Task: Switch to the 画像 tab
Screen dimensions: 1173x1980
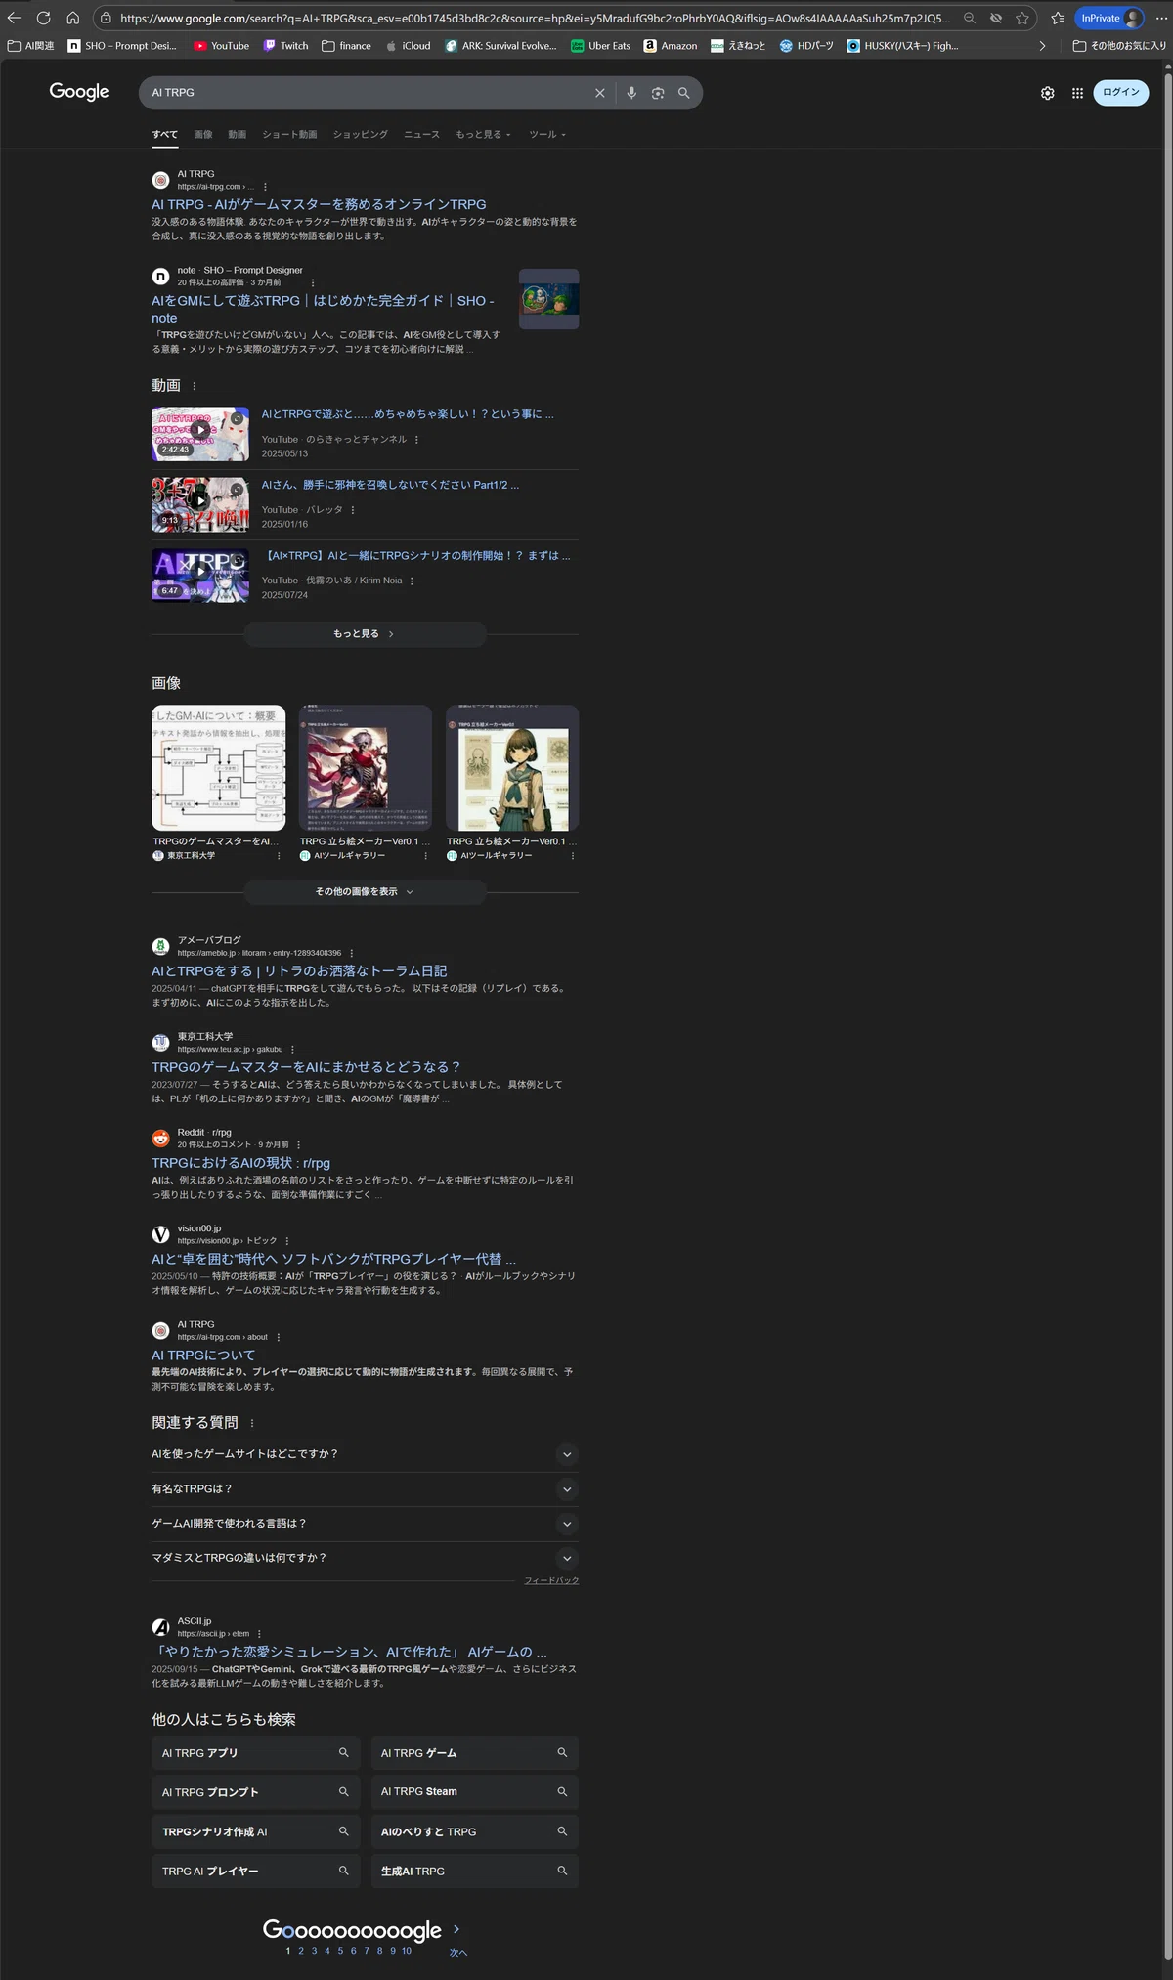Action: tap(203, 135)
